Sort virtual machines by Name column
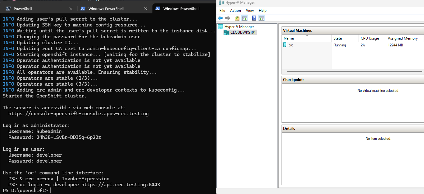 [x=306, y=38]
